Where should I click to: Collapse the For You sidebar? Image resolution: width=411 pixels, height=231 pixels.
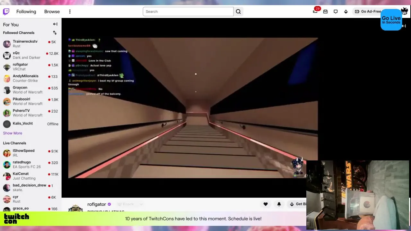coord(55,24)
